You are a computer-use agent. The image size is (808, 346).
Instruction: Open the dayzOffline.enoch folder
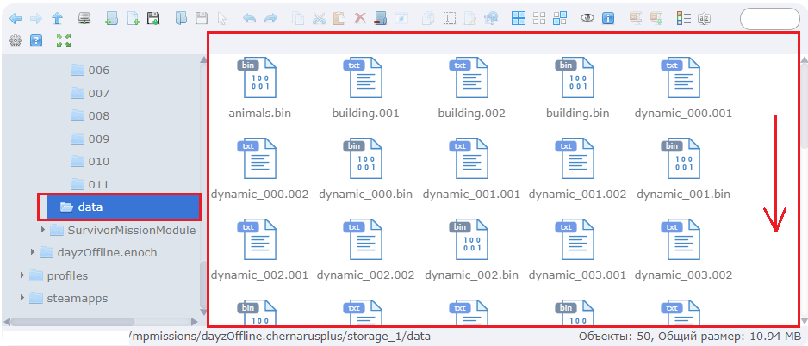pos(98,253)
